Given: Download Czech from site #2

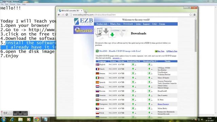Looking at the screenshot, I should [149, 108].
